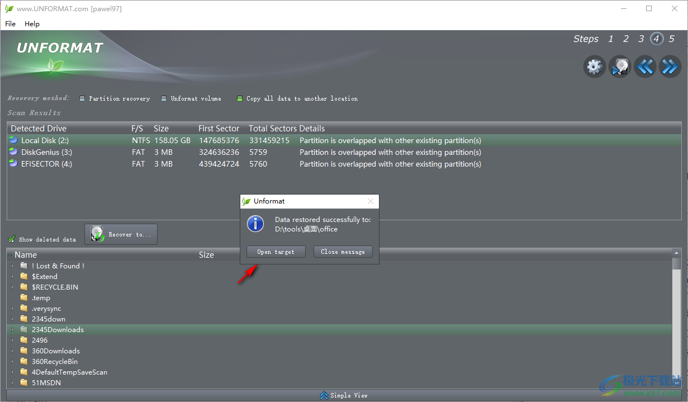The height and width of the screenshot is (402, 688).
Task: Click the disk scan icon in the toolbar
Action: tap(619, 67)
